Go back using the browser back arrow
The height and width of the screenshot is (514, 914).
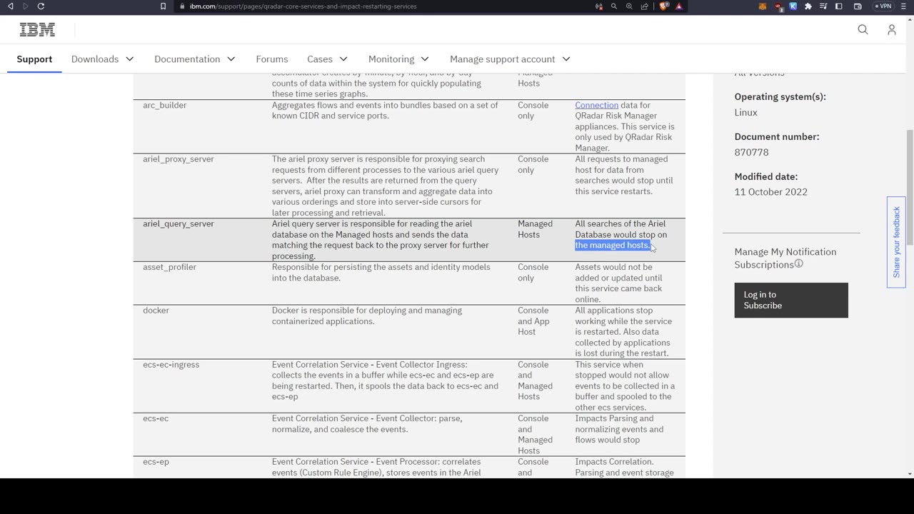tap(10, 6)
